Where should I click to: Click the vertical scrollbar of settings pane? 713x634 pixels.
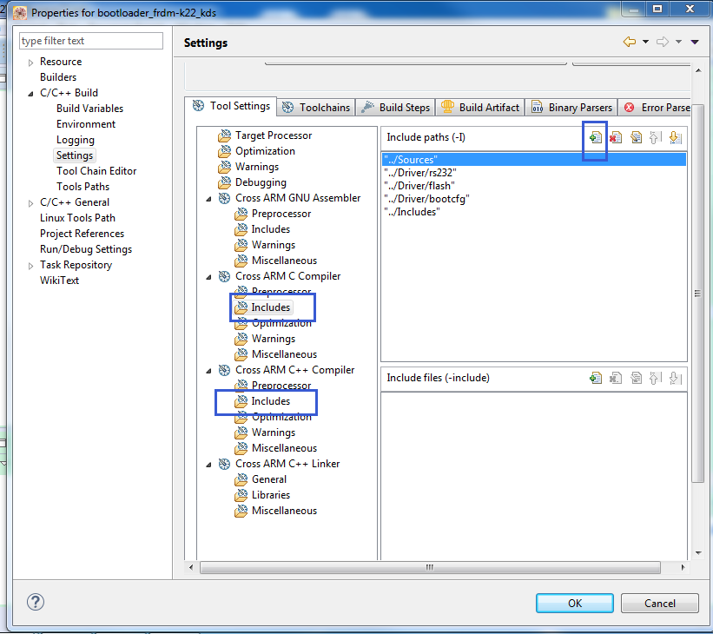[x=697, y=294]
